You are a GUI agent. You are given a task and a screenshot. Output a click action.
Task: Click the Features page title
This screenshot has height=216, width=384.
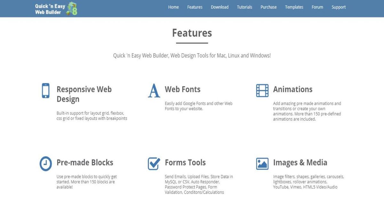point(192,33)
